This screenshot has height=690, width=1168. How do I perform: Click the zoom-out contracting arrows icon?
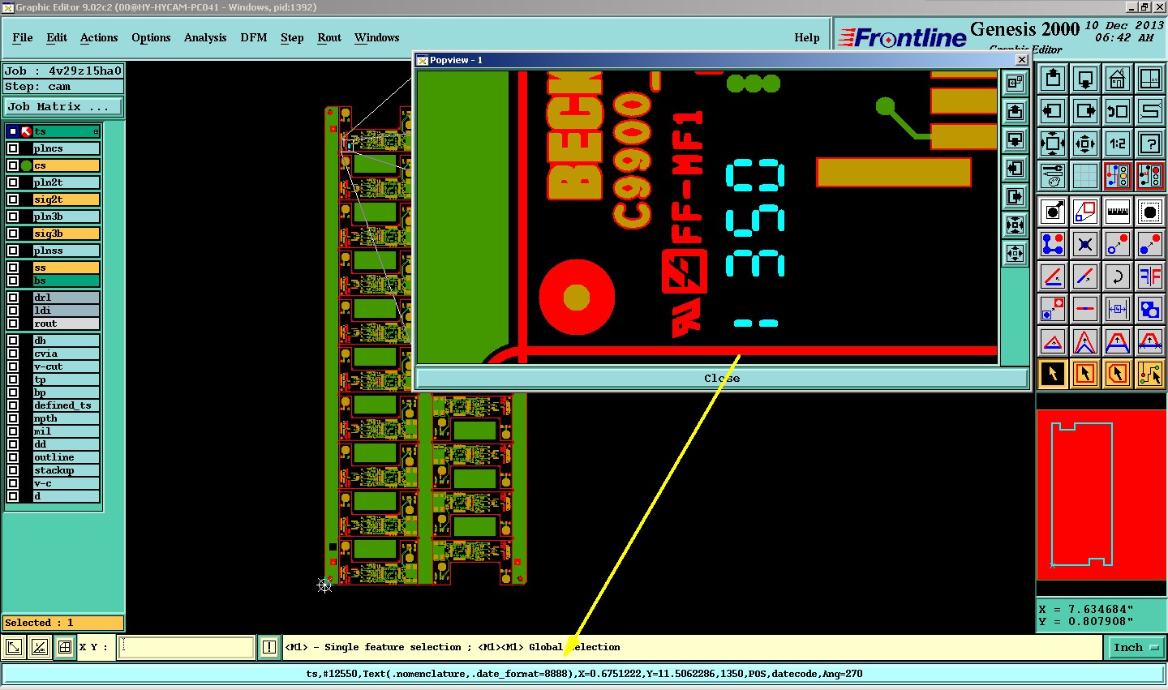[1085, 144]
